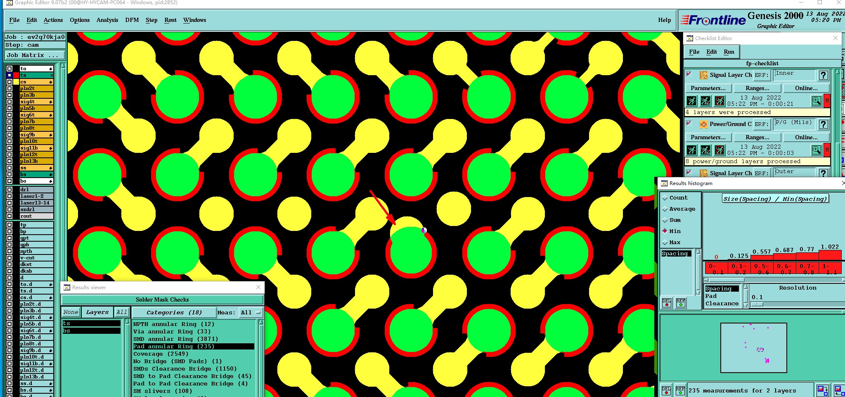Click up arrow of Checklist Editor scrollbar
Screen dimensions: 845x397
click(x=838, y=72)
